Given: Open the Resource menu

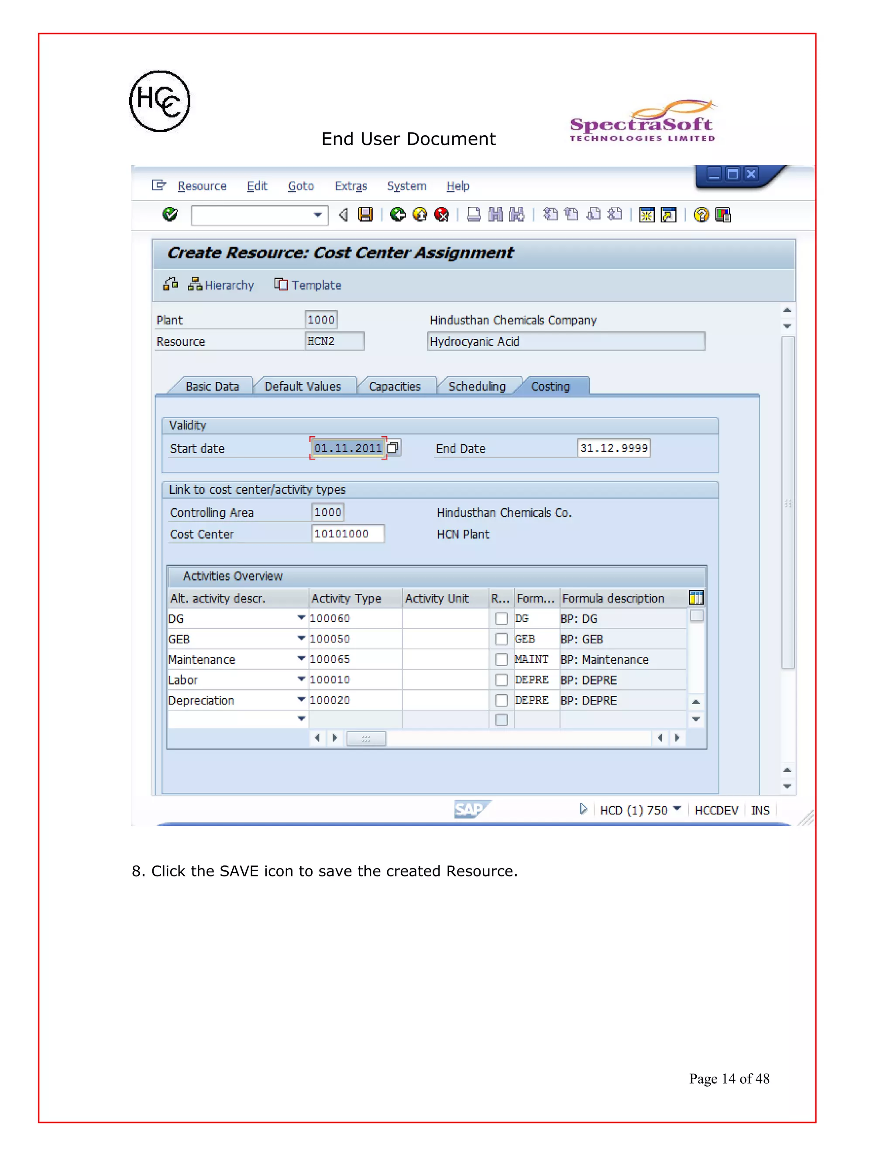Looking at the screenshot, I should pyautogui.click(x=202, y=186).
